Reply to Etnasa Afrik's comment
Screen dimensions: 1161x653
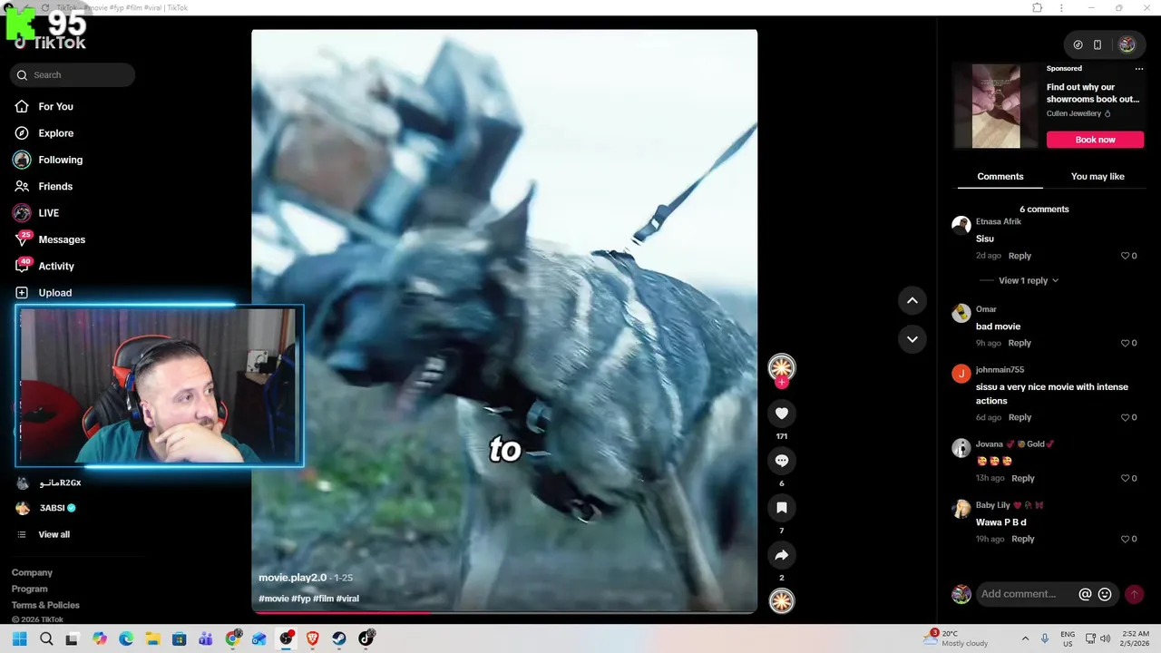click(x=1020, y=256)
